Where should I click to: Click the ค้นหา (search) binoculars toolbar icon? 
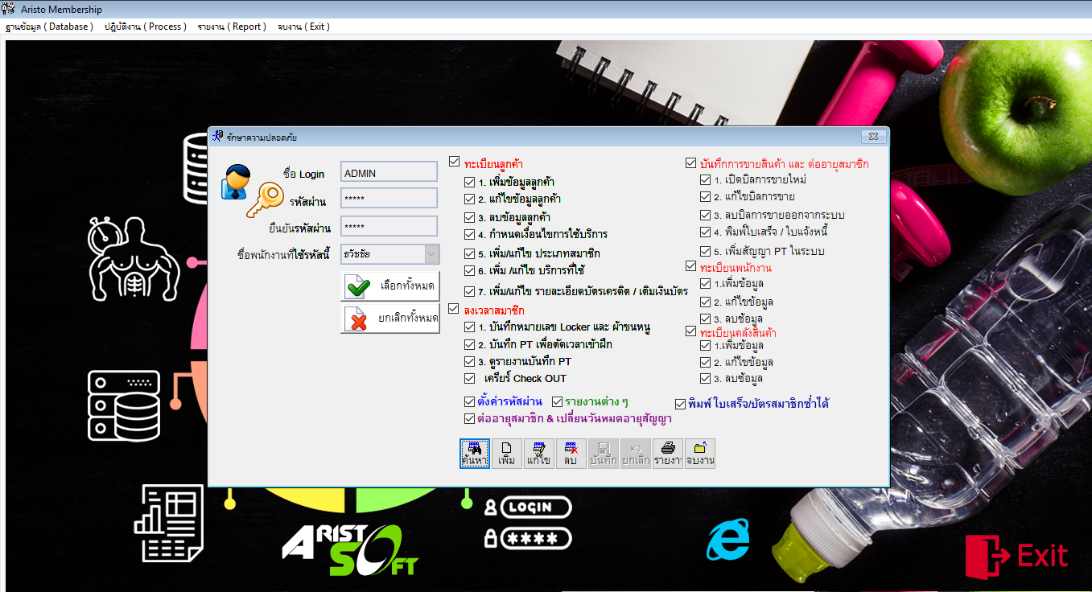coord(475,454)
